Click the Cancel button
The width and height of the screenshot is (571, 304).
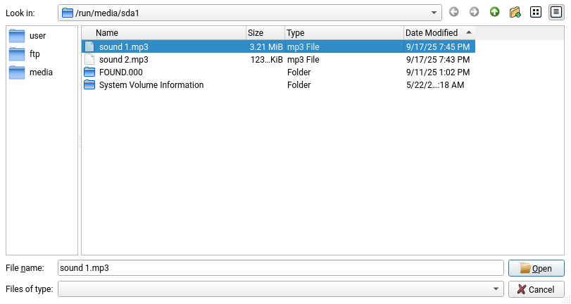coord(536,289)
